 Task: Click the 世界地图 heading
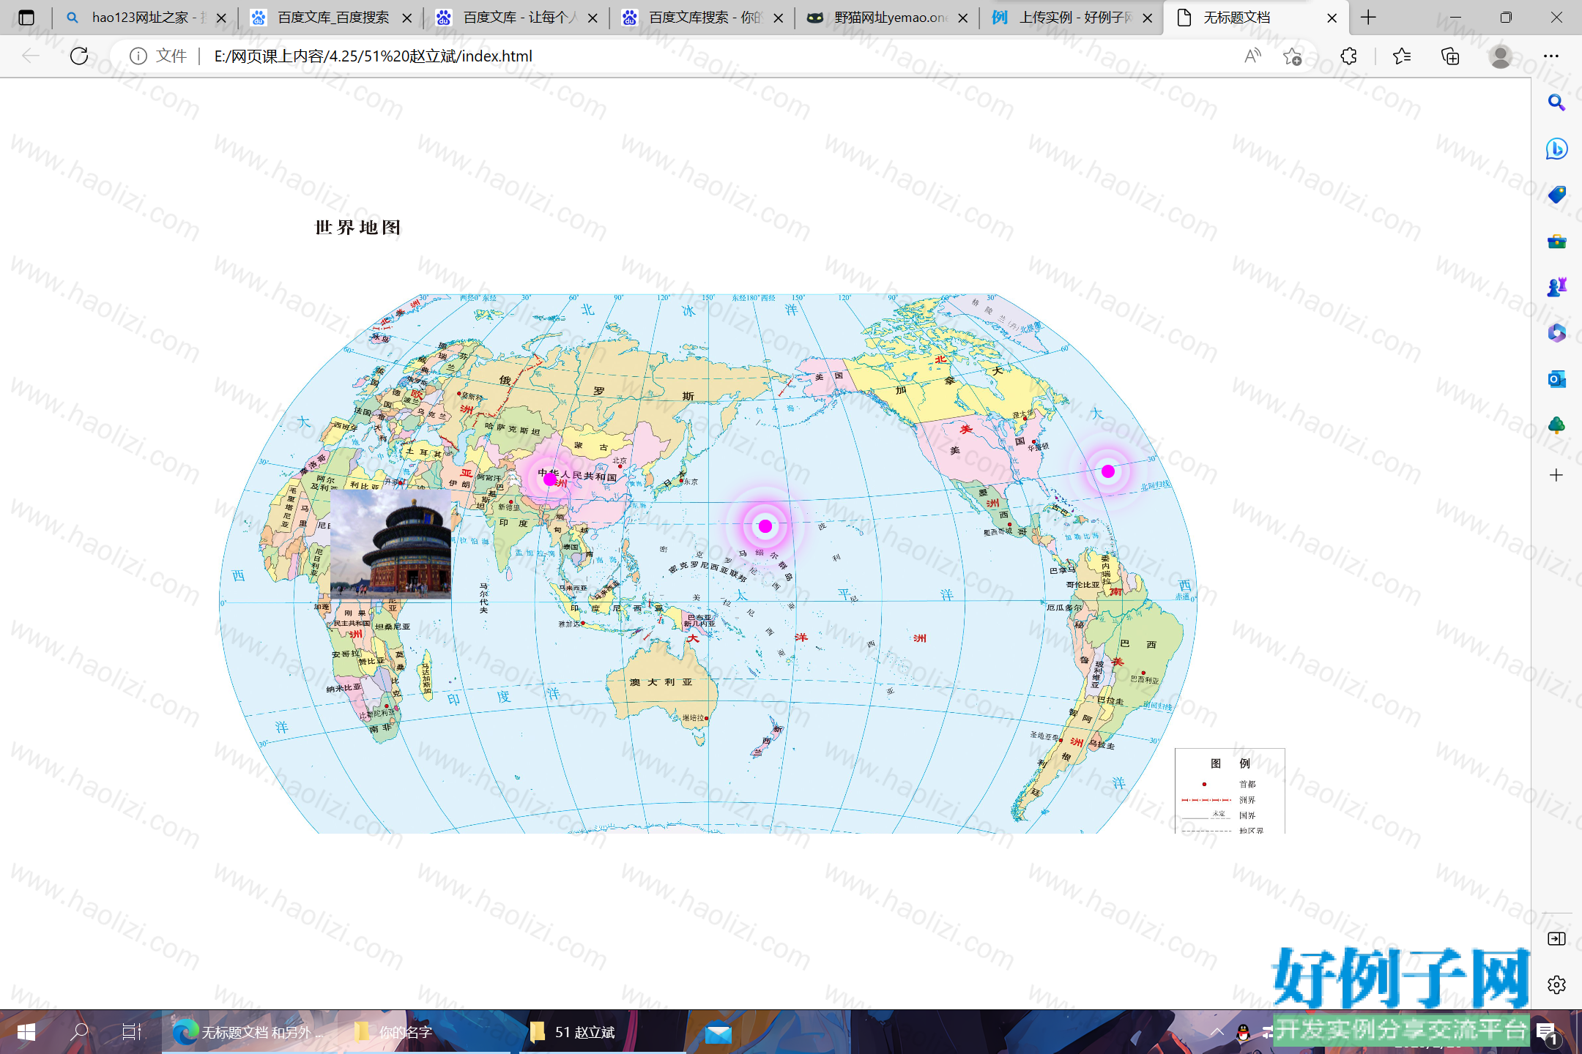coord(358,228)
